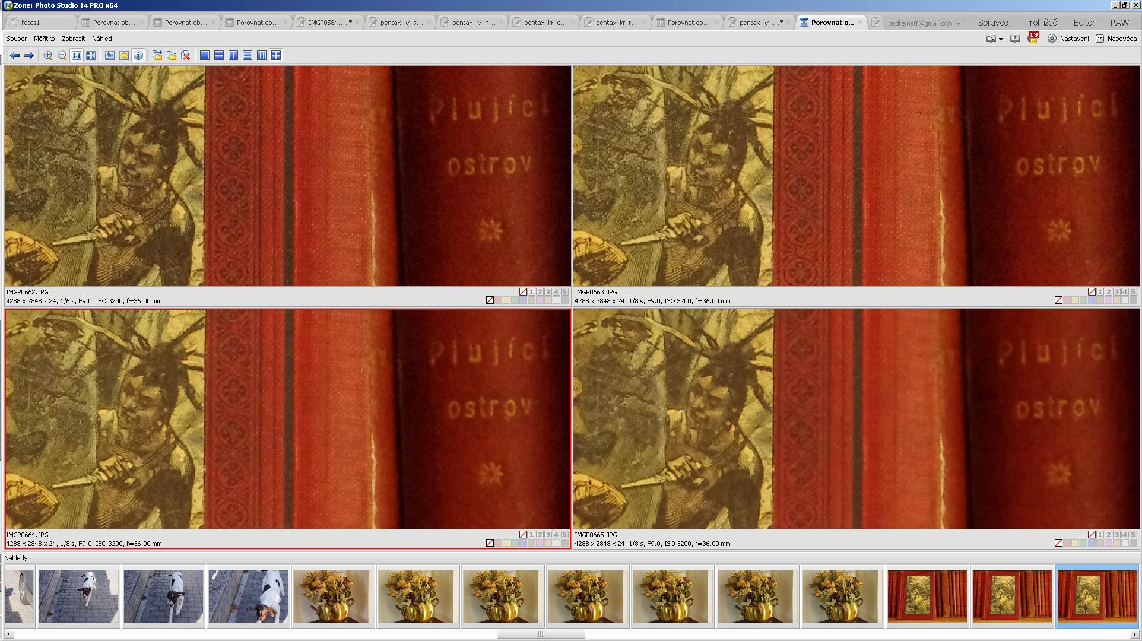Open the Měřítko menu
The height and width of the screenshot is (641, 1142).
pos(44,39)
